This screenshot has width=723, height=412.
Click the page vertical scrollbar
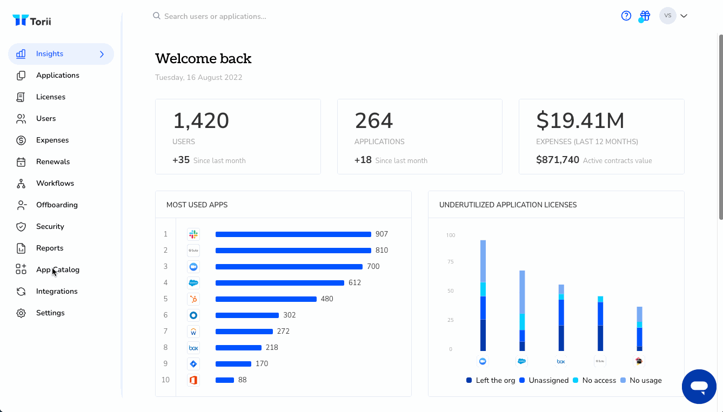coord(720,127)
